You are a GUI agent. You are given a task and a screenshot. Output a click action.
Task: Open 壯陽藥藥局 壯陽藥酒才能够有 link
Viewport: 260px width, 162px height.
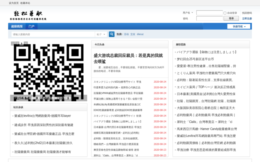point(43,152)
